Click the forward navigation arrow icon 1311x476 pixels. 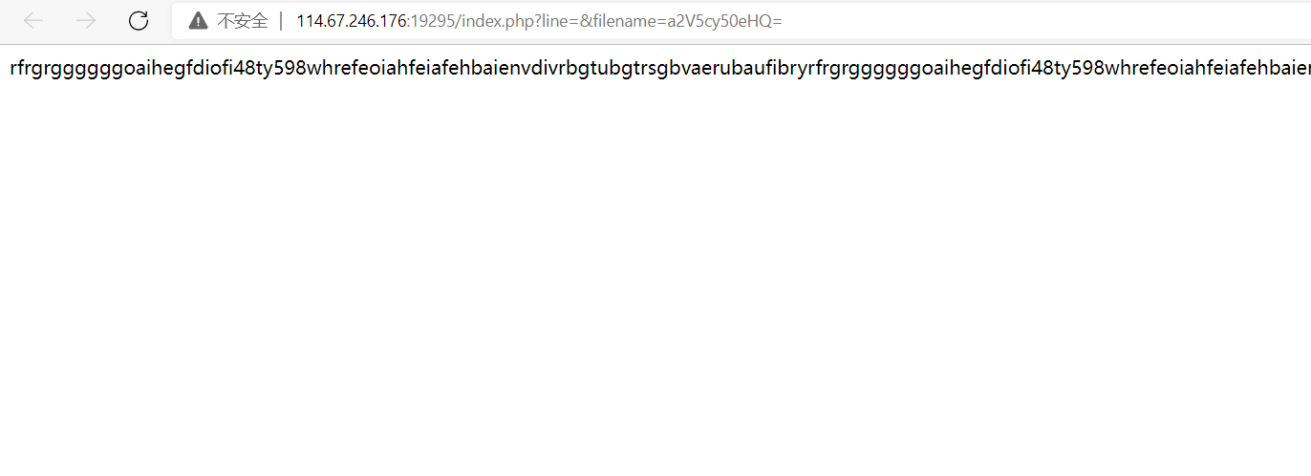pyautogui.click(x=86, y=20)
